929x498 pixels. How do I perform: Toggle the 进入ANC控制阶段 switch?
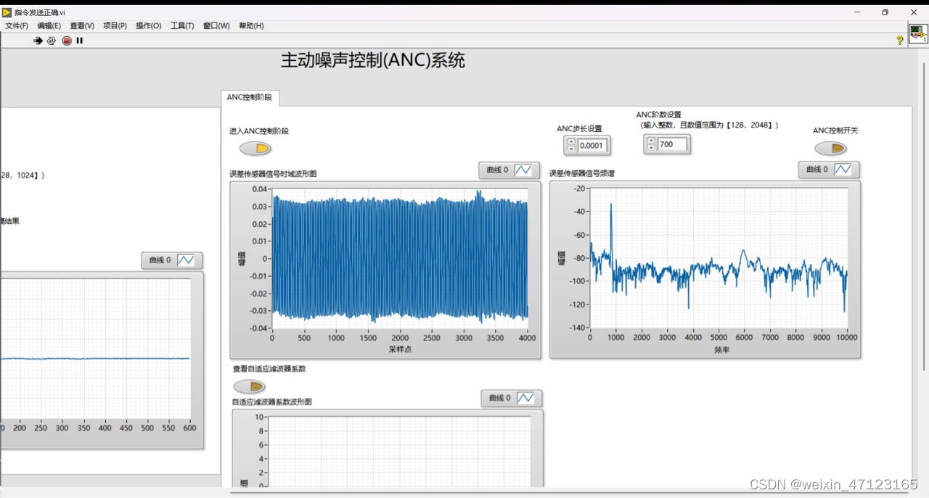[255, 148]
